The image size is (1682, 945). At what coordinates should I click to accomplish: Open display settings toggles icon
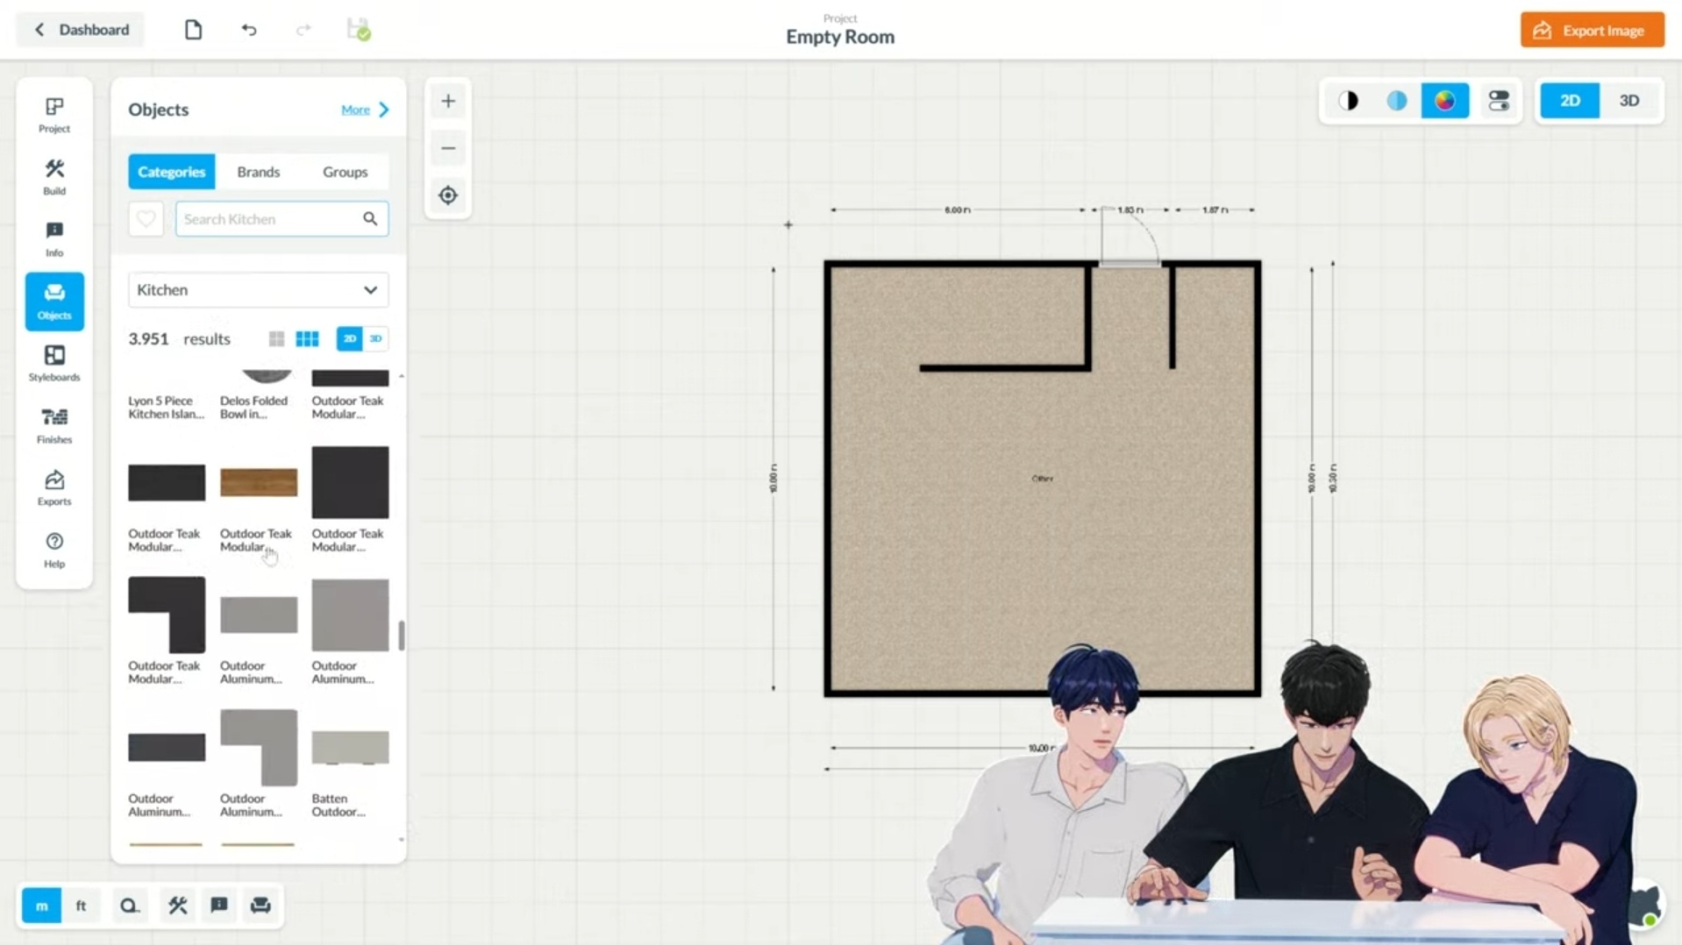click(1499, 101)
